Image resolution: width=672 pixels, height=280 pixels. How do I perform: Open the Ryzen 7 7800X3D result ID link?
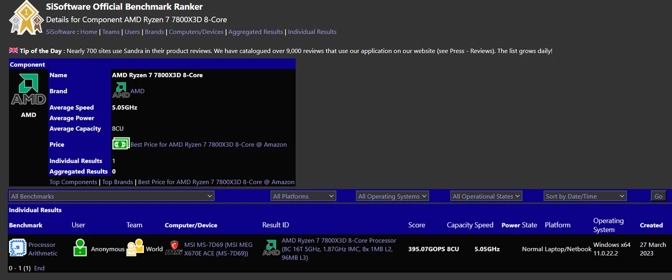click(339, 249)
